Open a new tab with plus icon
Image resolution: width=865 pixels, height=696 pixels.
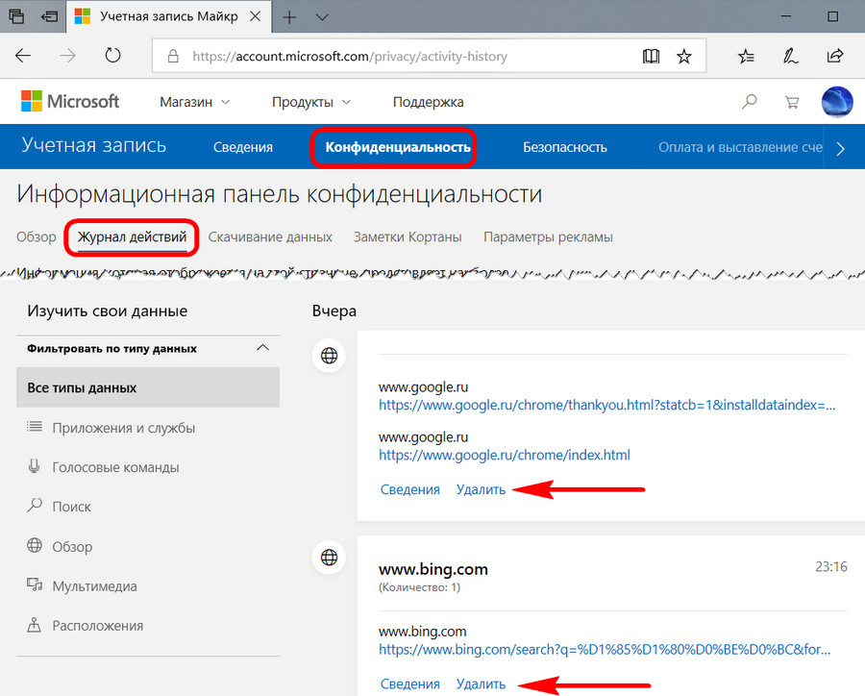tap(289, 17)
